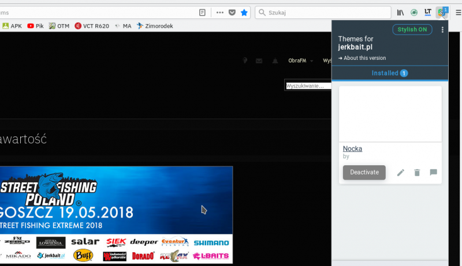
Task: Expand the ObraFM user dropdown
Action: pos(301,60)
